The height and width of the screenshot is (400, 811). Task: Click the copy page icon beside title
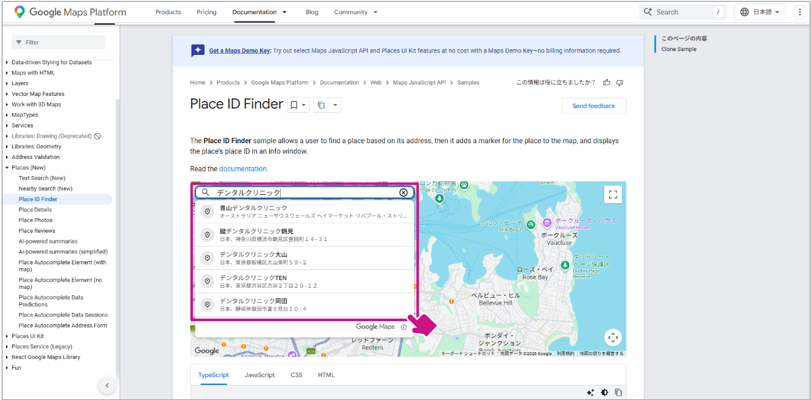(322, 105)
